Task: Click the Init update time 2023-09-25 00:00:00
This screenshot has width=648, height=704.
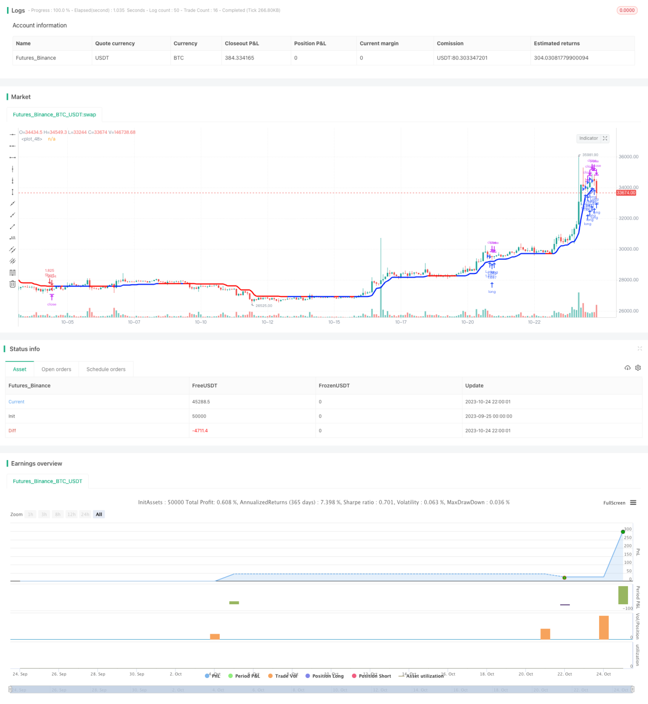Action: coord(488,416)
